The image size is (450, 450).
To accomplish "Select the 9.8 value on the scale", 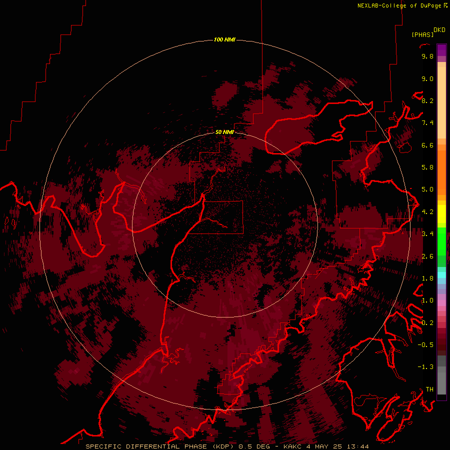I will click(x=427, y=56).
